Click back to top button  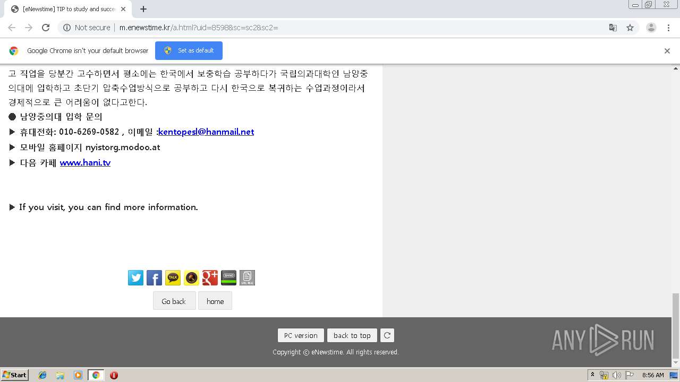coord(352,335)
